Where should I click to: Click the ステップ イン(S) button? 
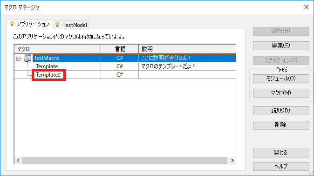(281, 60)
